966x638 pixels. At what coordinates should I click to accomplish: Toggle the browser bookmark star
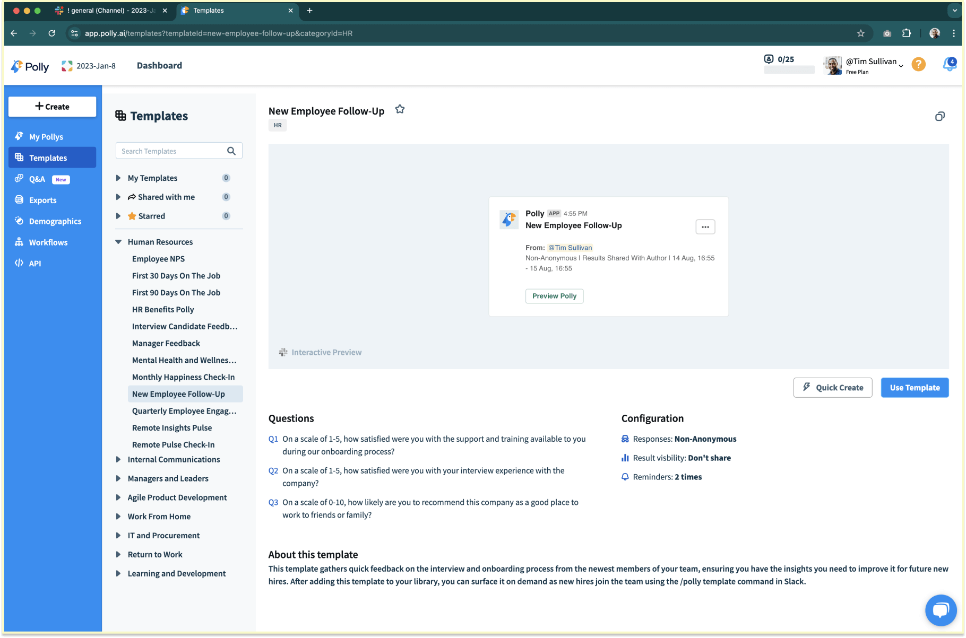[x=861, y=33]
